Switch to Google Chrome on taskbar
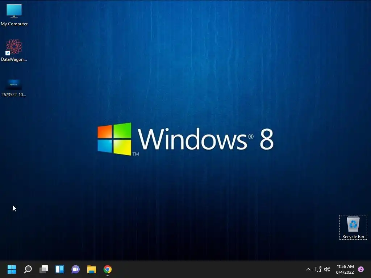This screenshot has width=371, height=278. 107,269
